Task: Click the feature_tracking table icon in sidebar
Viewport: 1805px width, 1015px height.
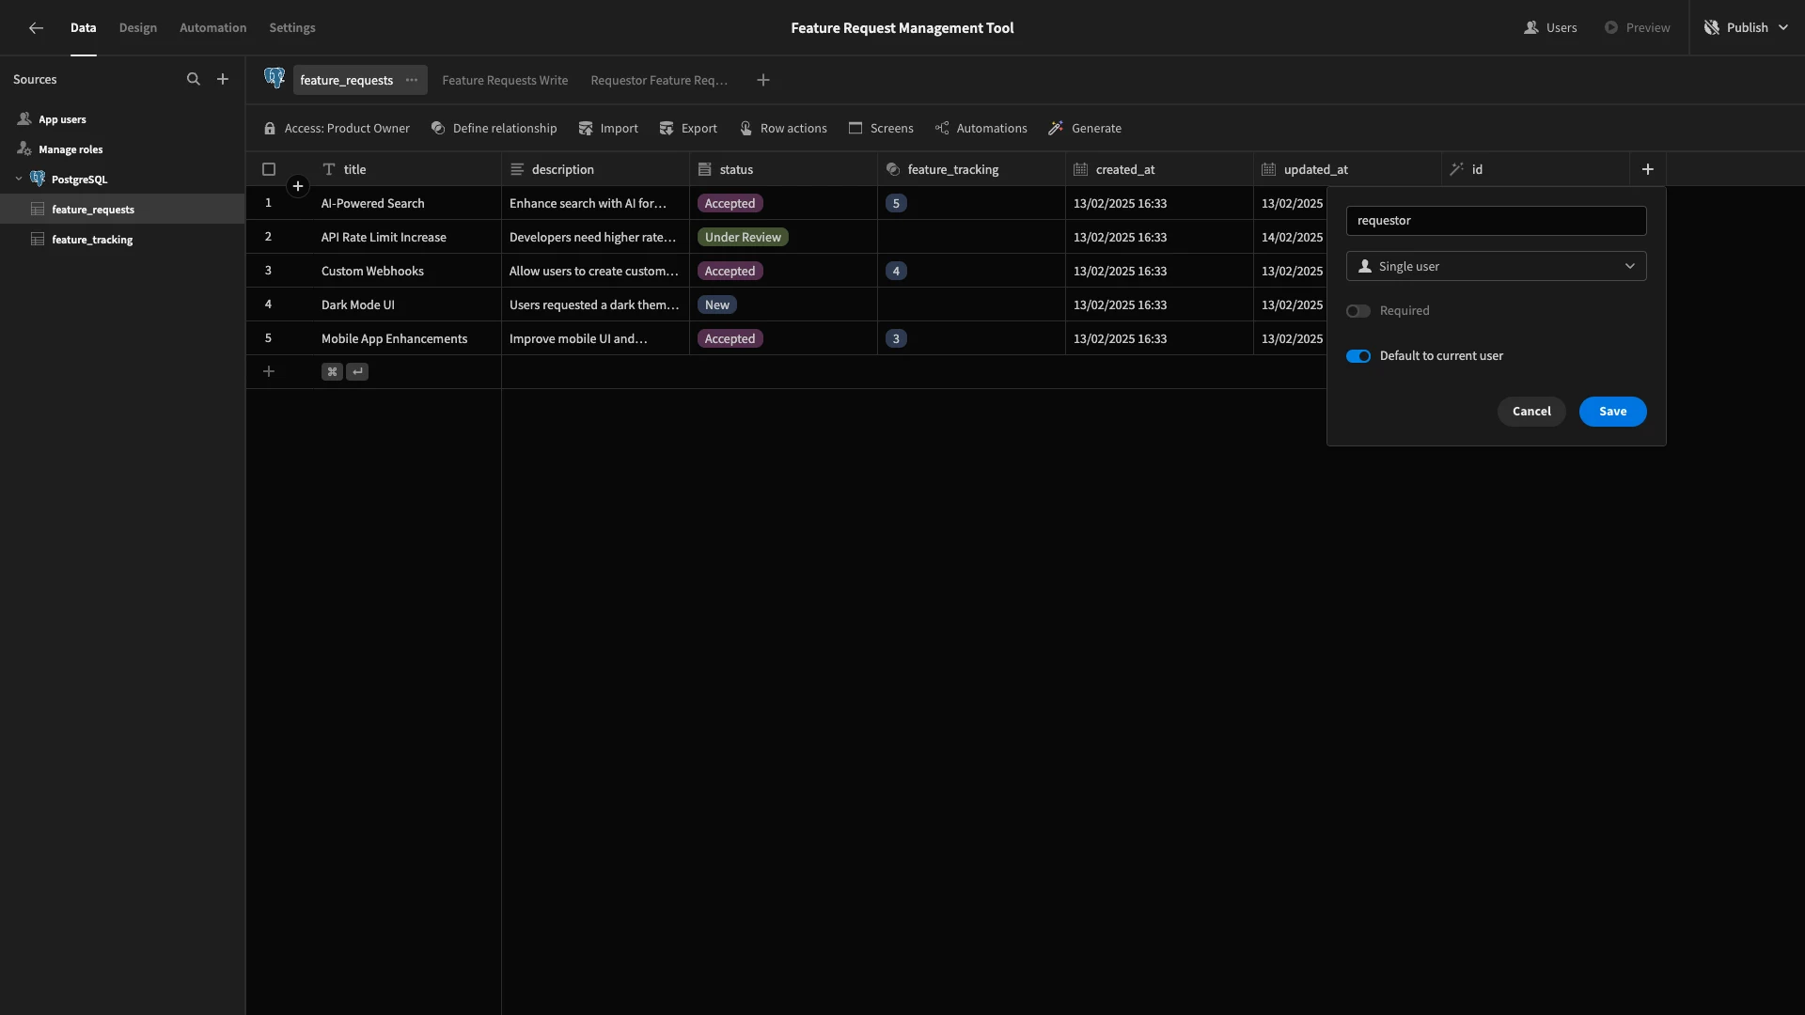Action: point(38,240)
